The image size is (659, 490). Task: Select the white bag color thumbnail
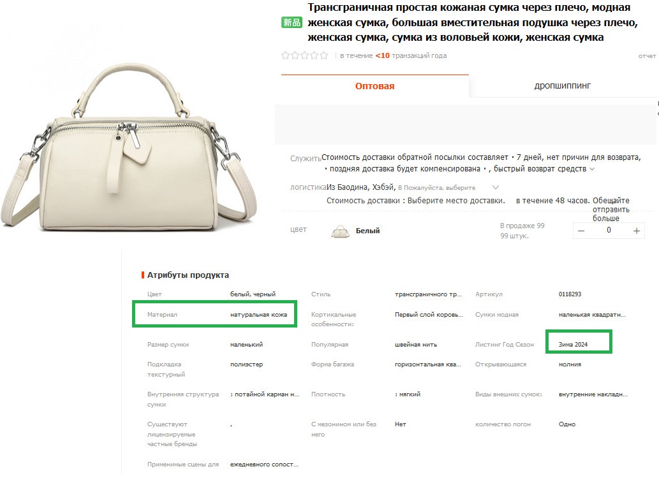tap(341, 231)
